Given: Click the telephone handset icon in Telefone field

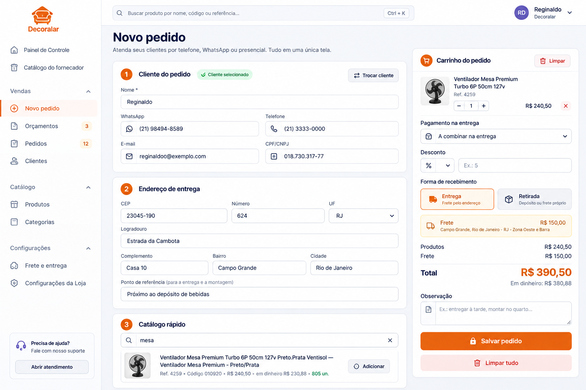Looking at the screenshot, I should click(274, 129).
